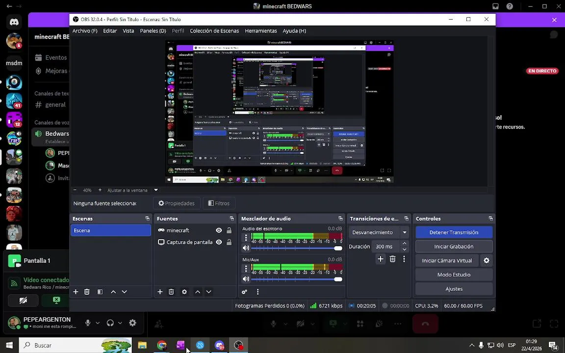Open Vista menu
The height and width of the screenshot is (353, 565).
tap(128, 31)
